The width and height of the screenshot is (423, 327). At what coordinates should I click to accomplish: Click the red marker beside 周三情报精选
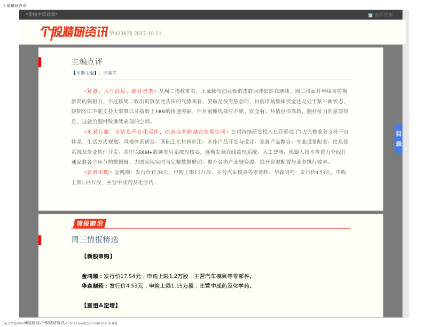click(x=40, y=239)
